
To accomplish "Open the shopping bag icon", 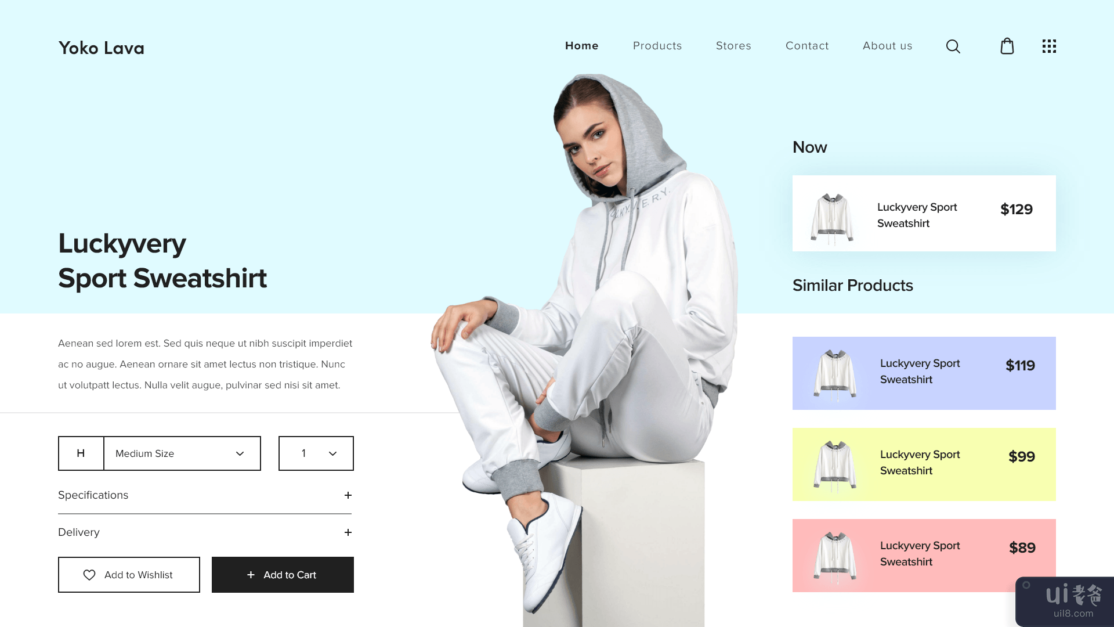I will 1007,46.
